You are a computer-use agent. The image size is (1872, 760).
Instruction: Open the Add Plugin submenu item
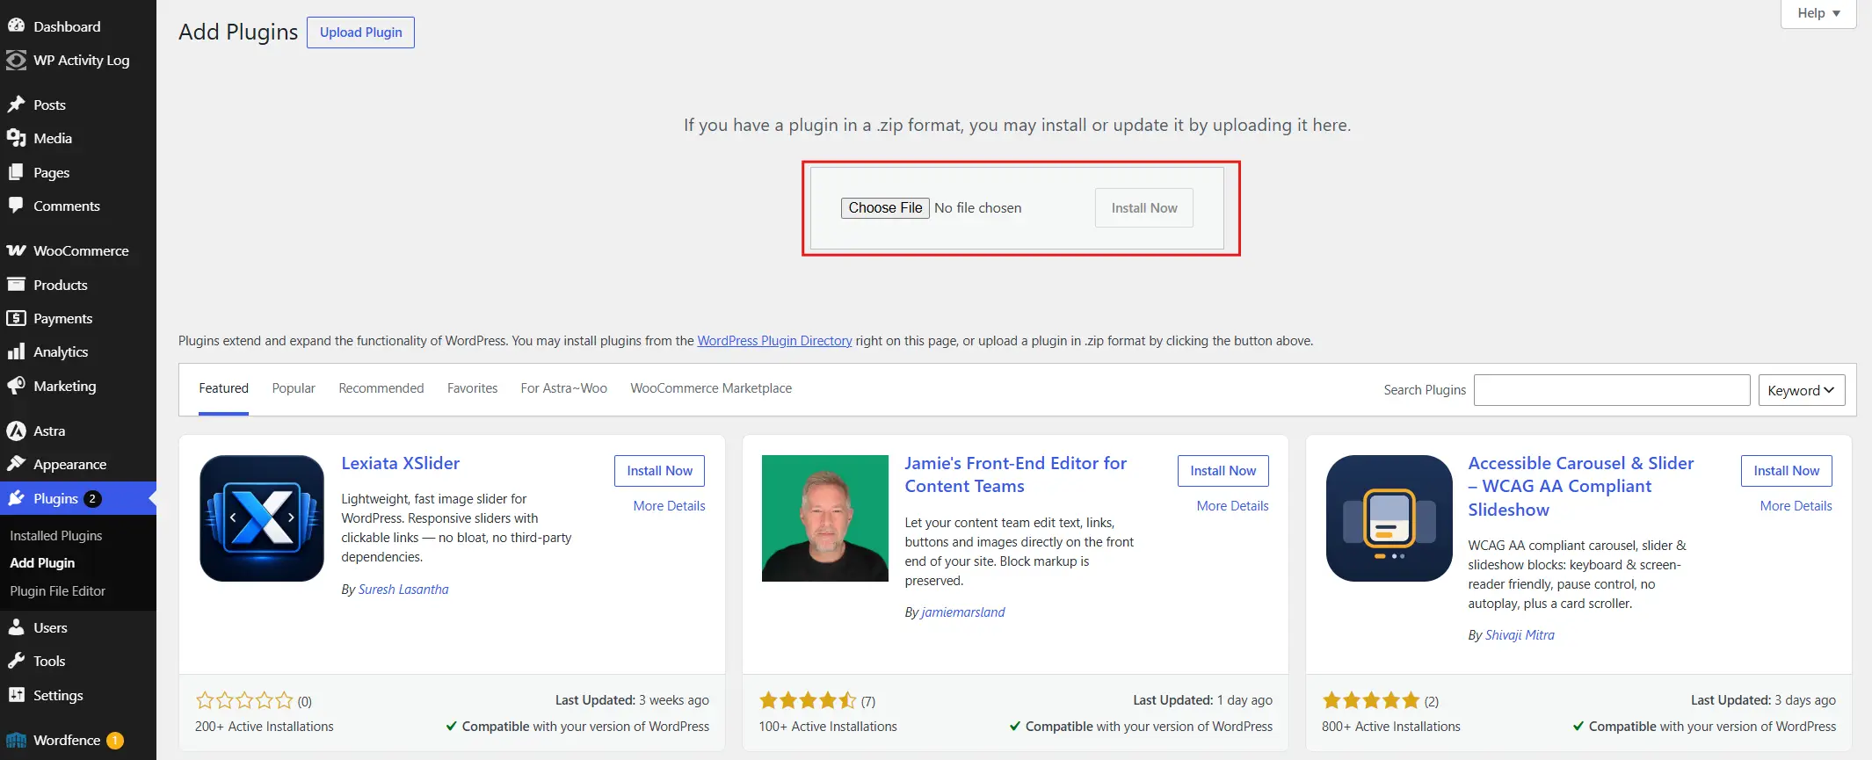click(42, 563)
